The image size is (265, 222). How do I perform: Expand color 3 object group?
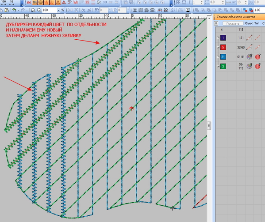(x=218, y=66)
